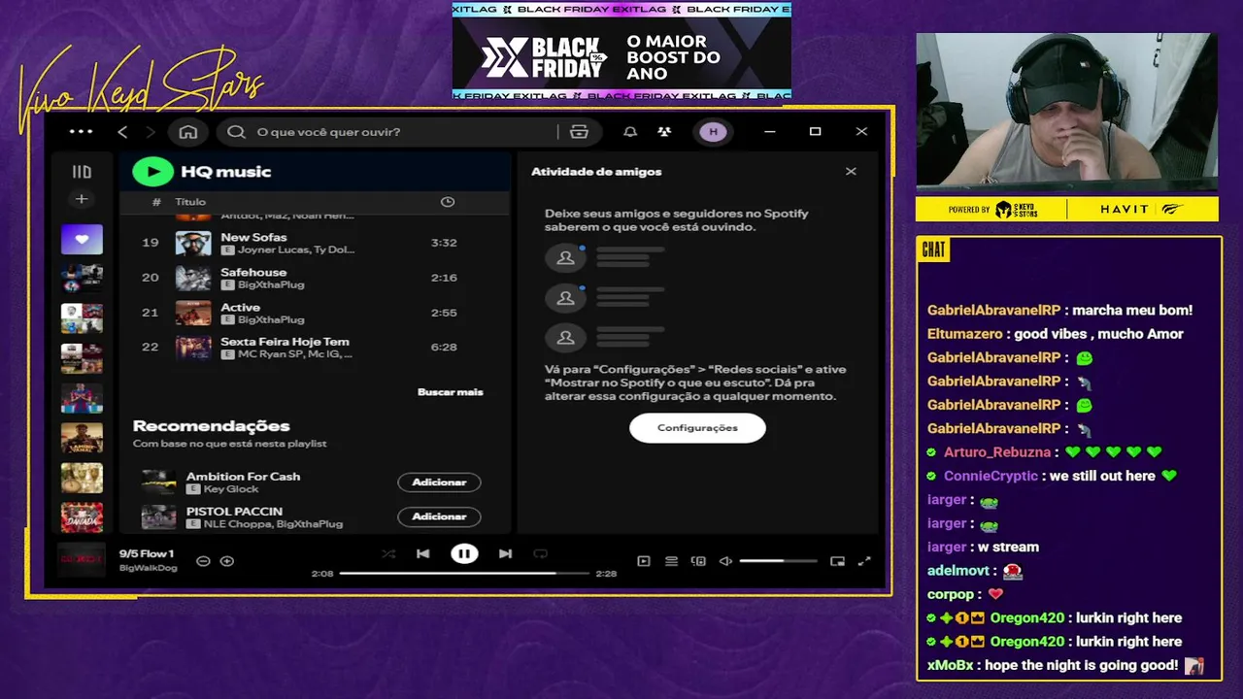Add Ambition For Cash with Adicionar
1243x699 pixels.
439,483
